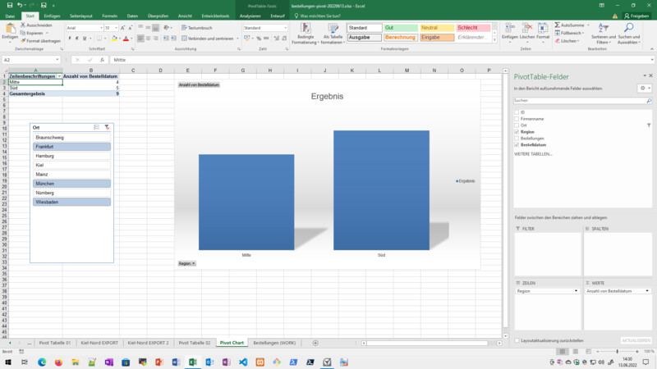Check the ID field checkbox
The height and width of the screenshot is (369, 657).
tap(517, 112)
